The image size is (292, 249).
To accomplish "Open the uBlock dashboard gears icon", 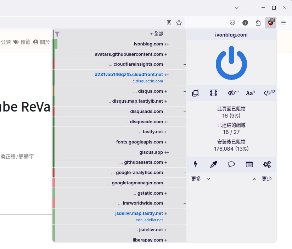I will pyautogui.click(x=267, y=164).
